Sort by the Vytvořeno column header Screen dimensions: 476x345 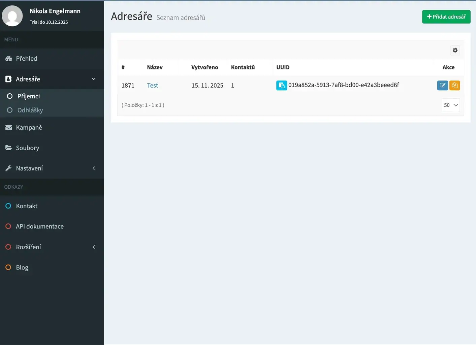point(204,67)
